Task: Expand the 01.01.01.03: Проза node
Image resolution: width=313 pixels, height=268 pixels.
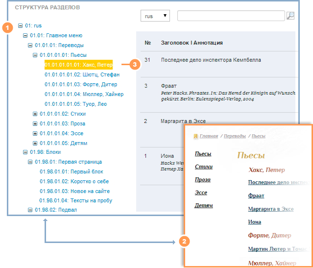Action: coord(35,124)
